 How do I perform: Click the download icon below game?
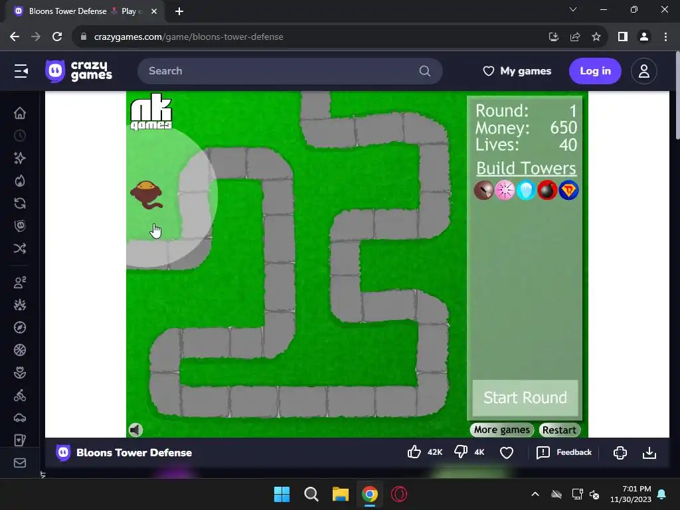click(x=649, y=452)
